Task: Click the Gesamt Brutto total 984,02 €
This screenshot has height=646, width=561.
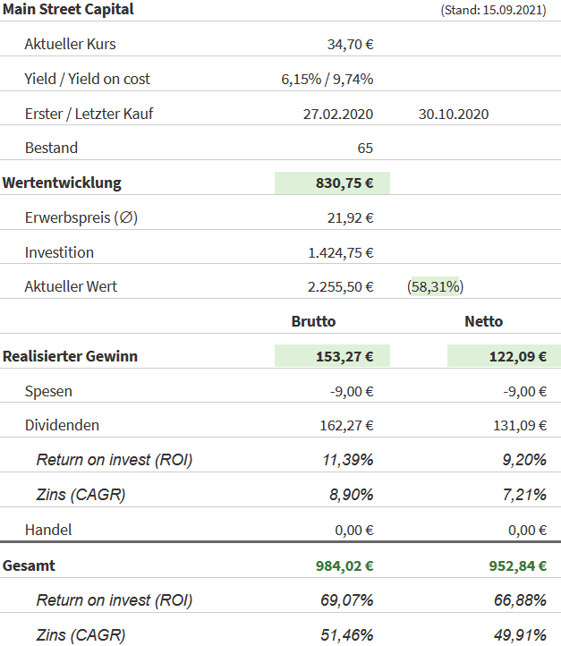Action: pos(344,565)
